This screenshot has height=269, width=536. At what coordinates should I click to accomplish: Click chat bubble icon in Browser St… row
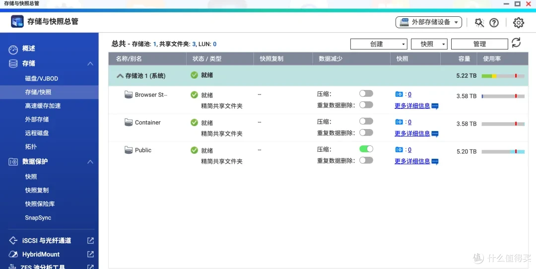(x=435, y=106)
